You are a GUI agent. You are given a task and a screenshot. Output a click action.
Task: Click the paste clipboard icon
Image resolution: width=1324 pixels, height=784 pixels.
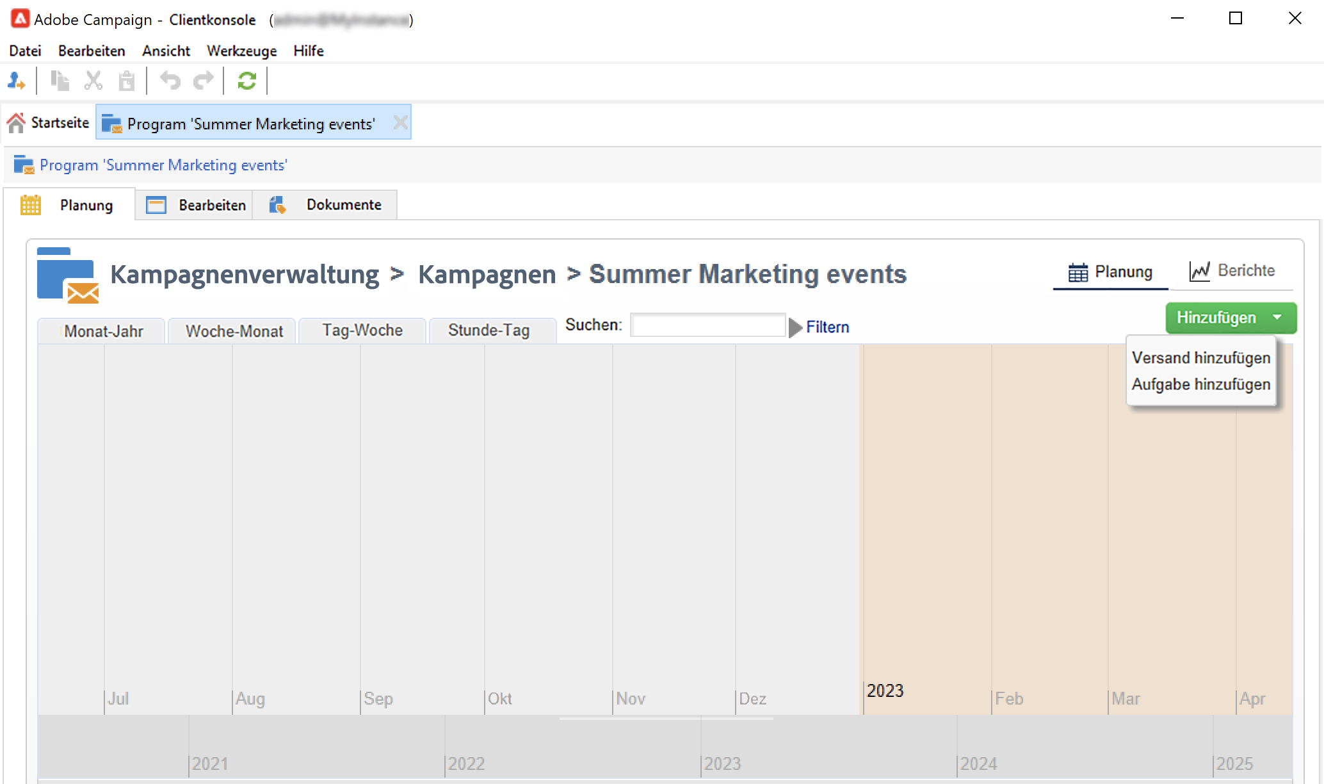(x=127, y=81)
